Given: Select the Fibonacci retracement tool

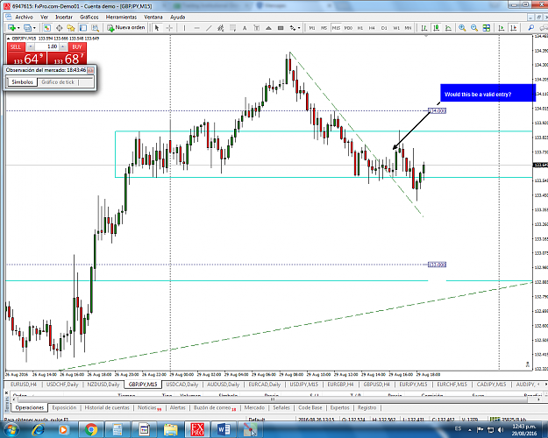Looking at the screenshot, I should [232, 27].
